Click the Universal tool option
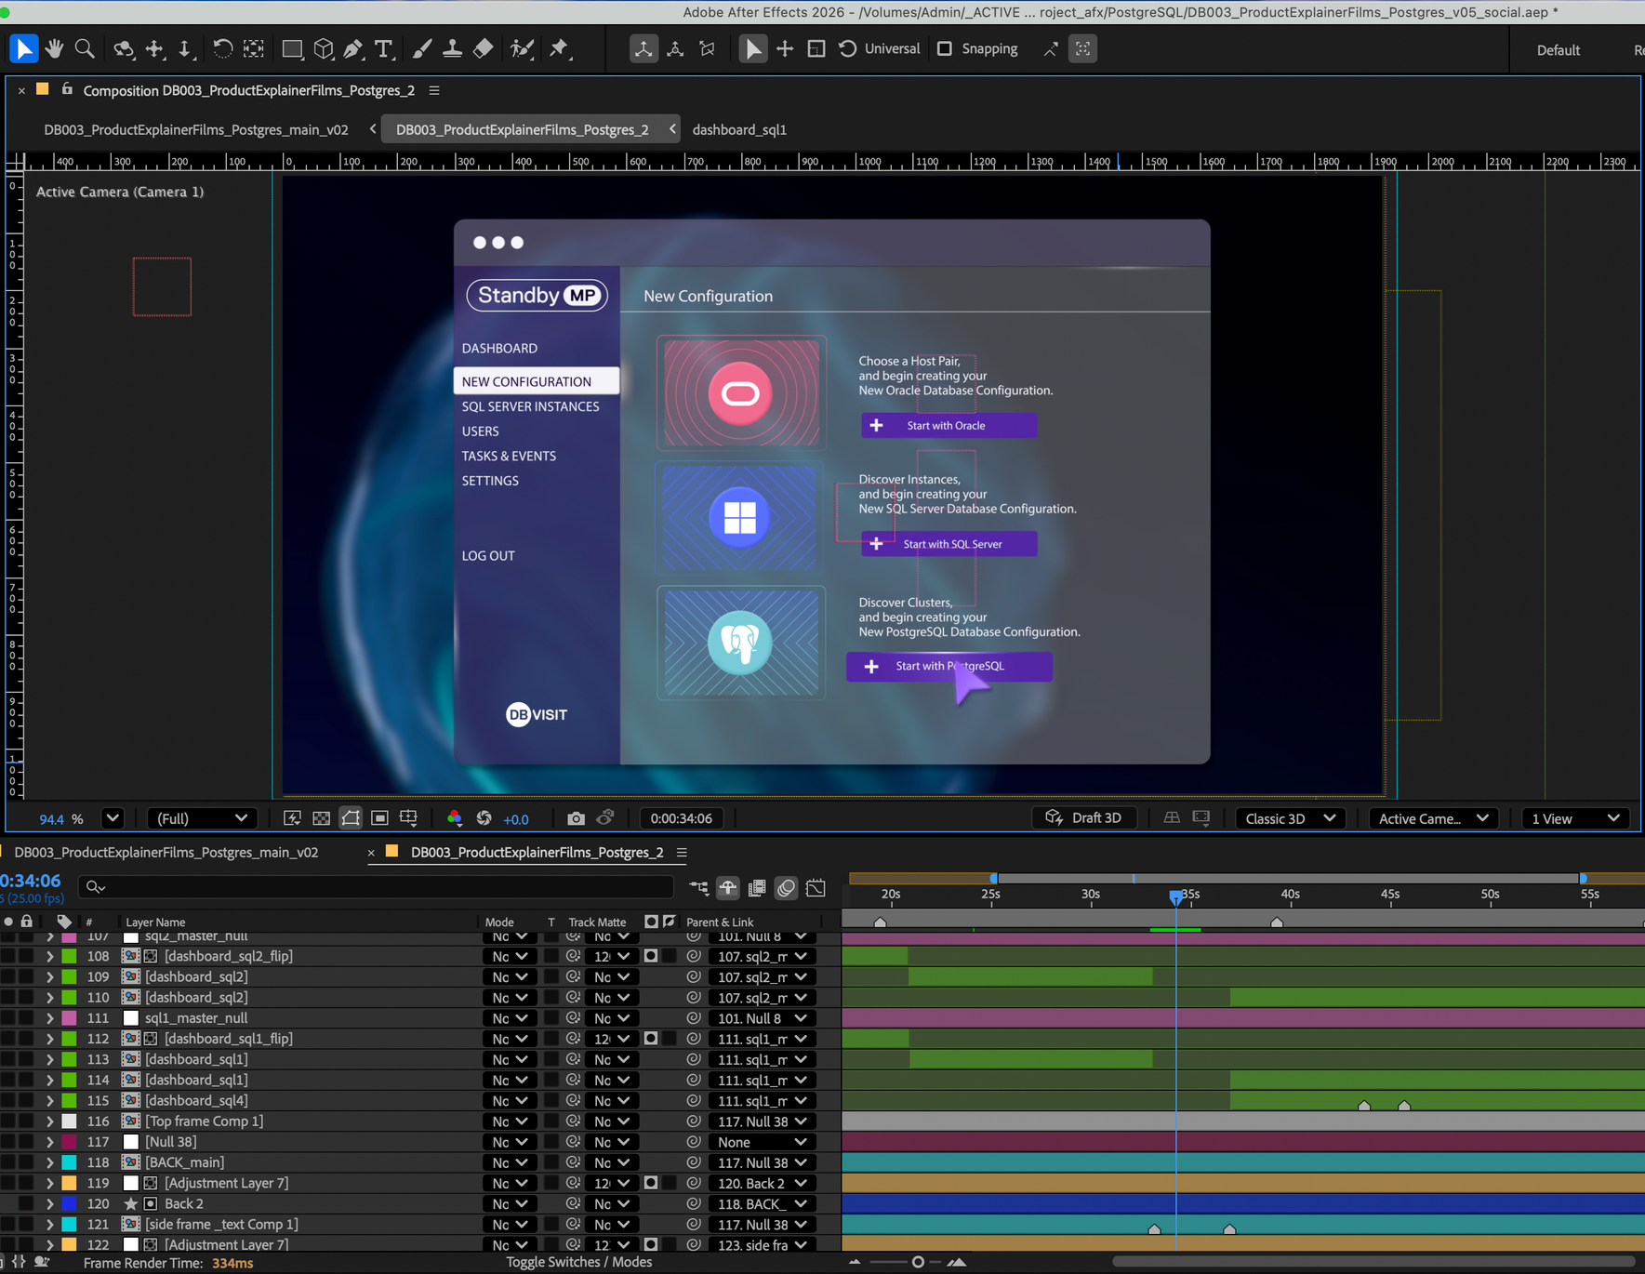This screenshot has height=1274, width=1645. [x=892, y=48]
